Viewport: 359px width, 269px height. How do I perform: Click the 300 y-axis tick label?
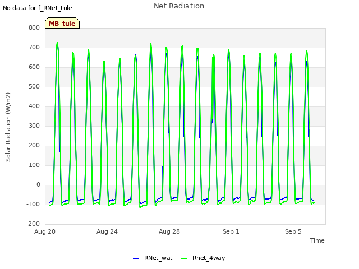[34, 126]
